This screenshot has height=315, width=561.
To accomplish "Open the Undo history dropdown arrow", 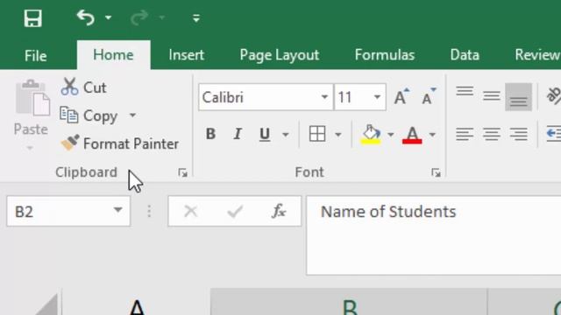I will point(108,17).
